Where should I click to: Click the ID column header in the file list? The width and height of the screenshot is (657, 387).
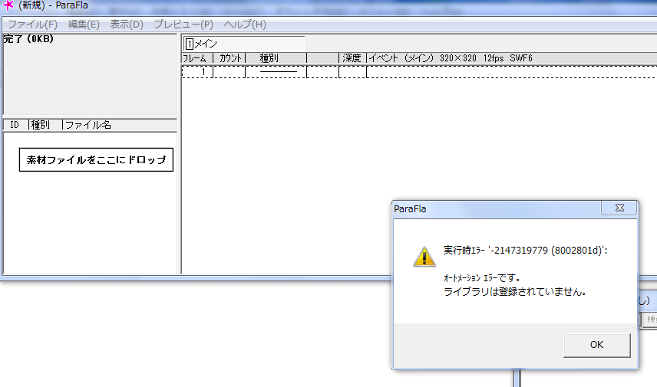click(15, 125)
